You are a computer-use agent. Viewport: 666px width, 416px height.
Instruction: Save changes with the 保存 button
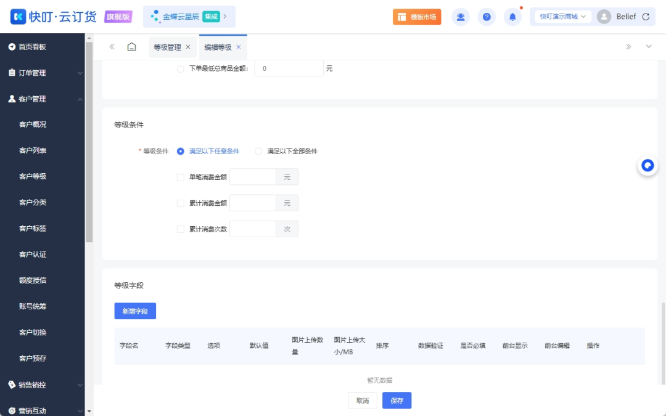pyautogui.click(x=397, y=400)
